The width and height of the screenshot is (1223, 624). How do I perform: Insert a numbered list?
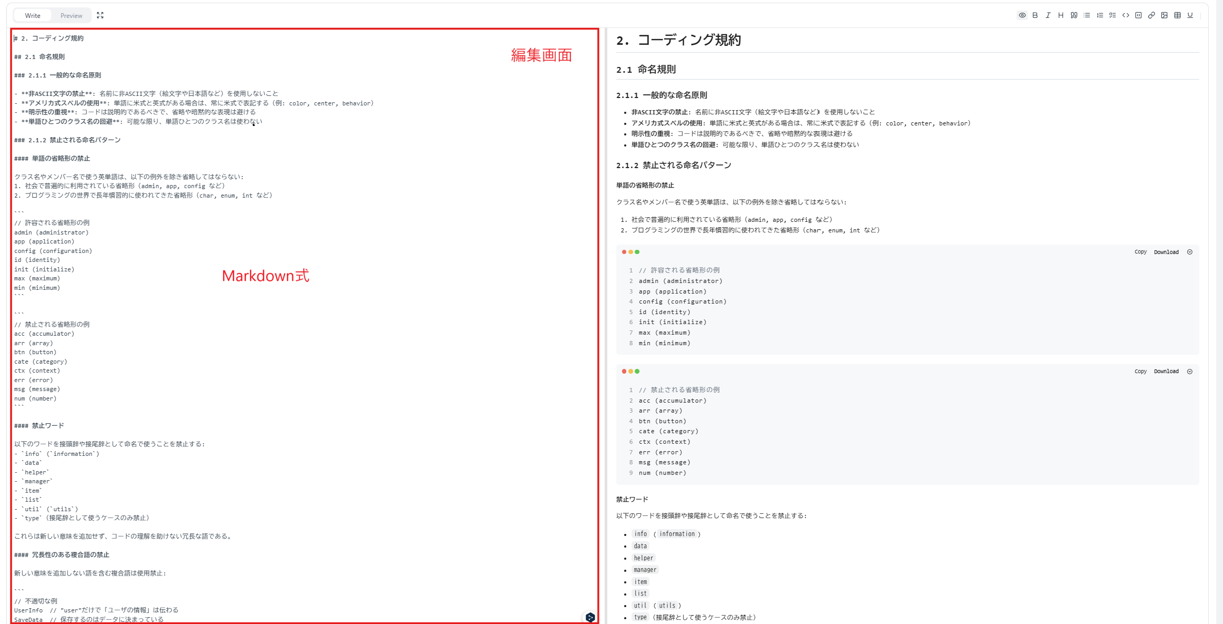tap(1100, 15)
